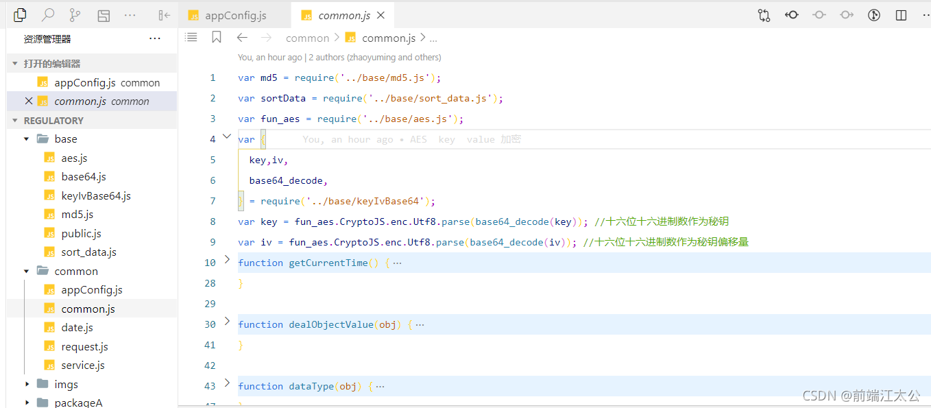The image size is (931, 408).
Task: Navigate forward with right arrow
Action: 266,38
